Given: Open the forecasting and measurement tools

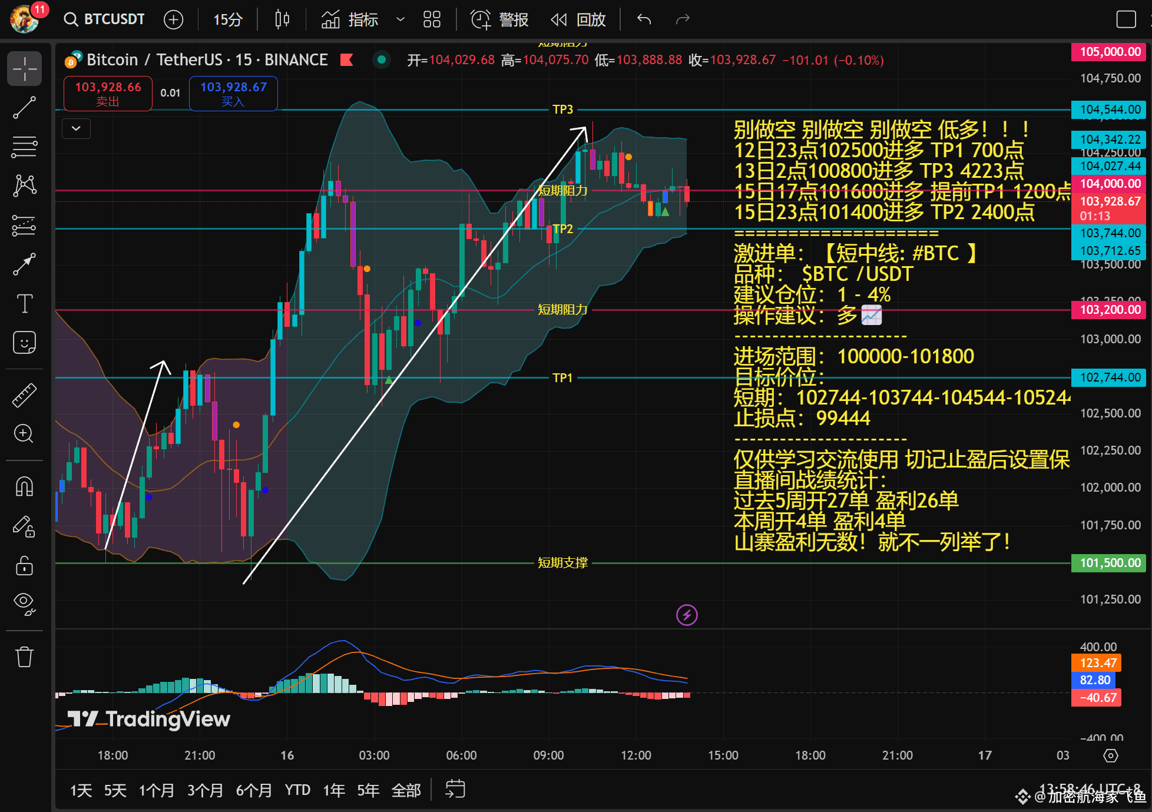Looking at the screenshot, I should 24,225.
